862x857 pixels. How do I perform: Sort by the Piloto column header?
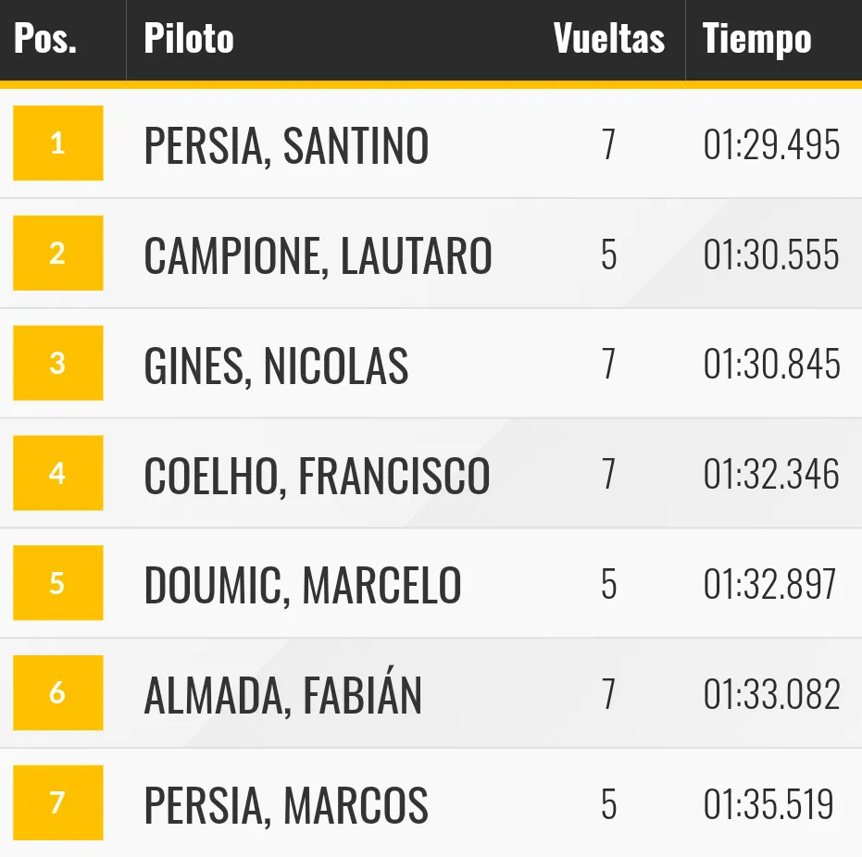[x=189, y=40]
